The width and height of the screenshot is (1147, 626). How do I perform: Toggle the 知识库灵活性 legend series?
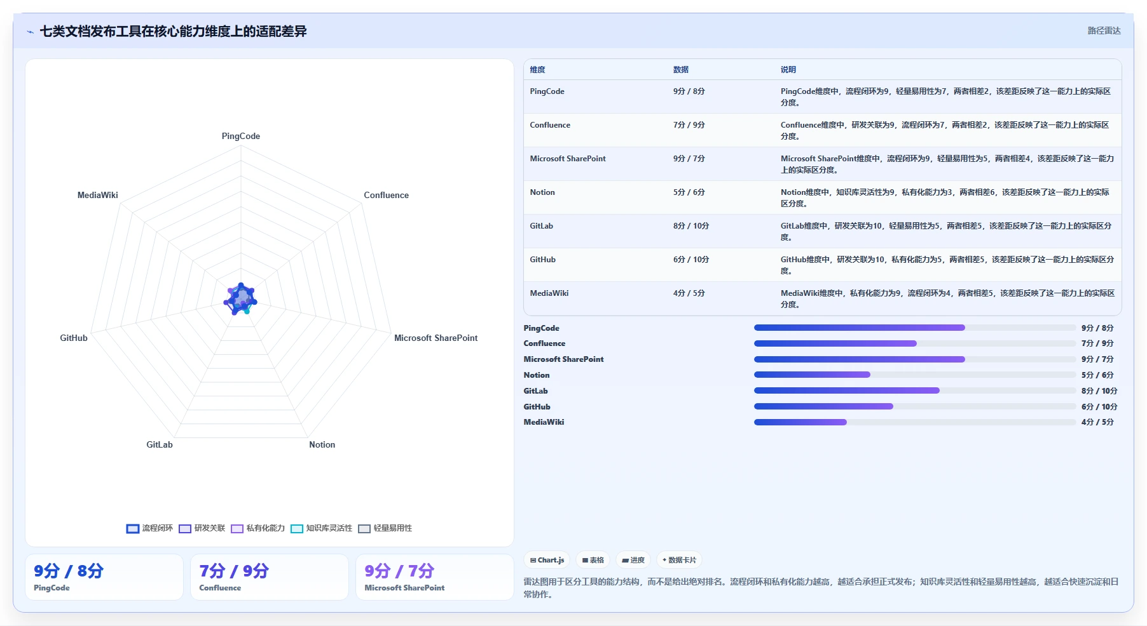coord(321,528)
